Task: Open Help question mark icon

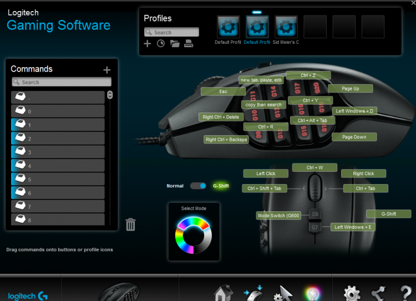Action: tap(405, 293)
